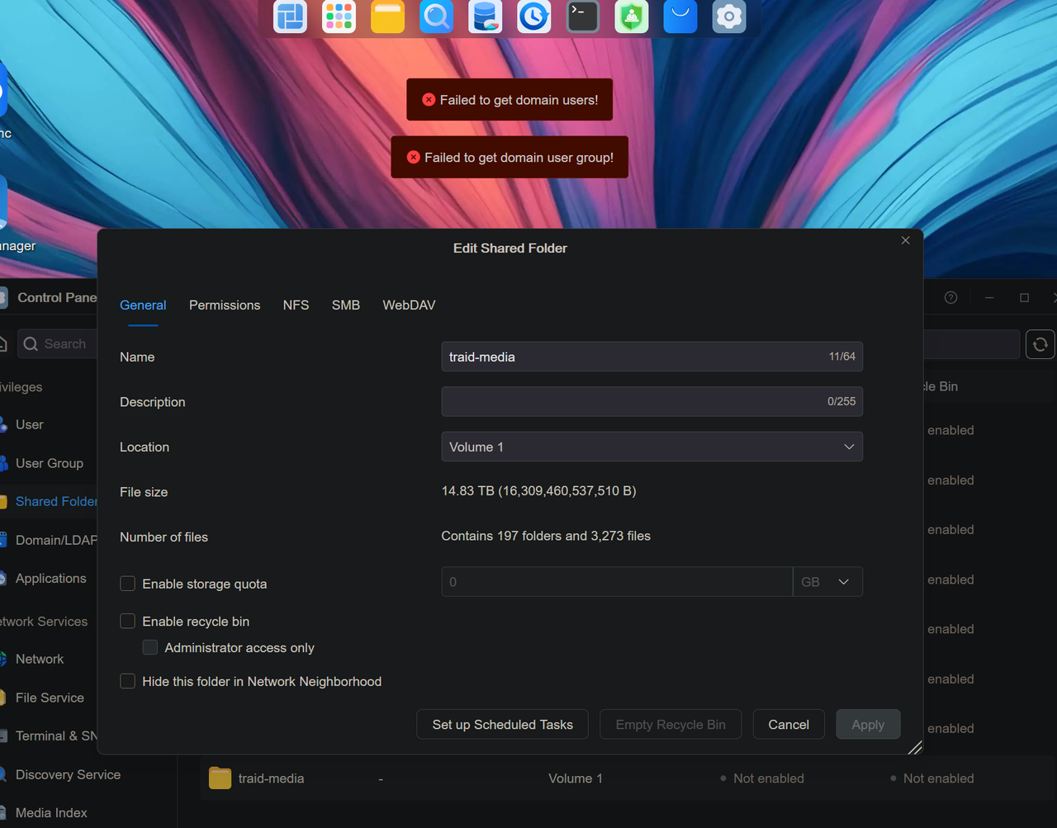
Task: Open the SMB tab
Action: [x=345, y=305]
